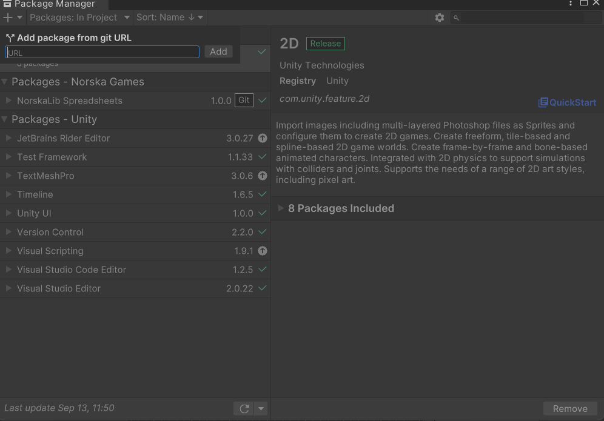Click the Release tag next to 2D

tap(326, 44)
